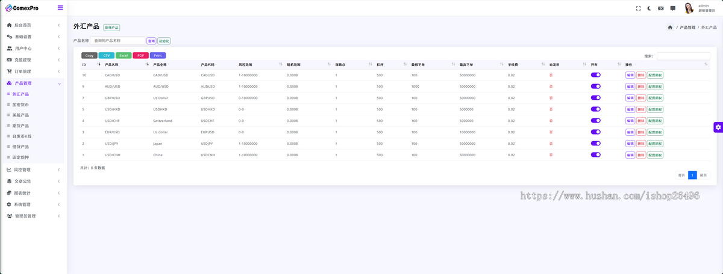Screen dimensions: 723x274
Task: Switch to dark mode with moon icon
Action: click(x=649, y=8)
